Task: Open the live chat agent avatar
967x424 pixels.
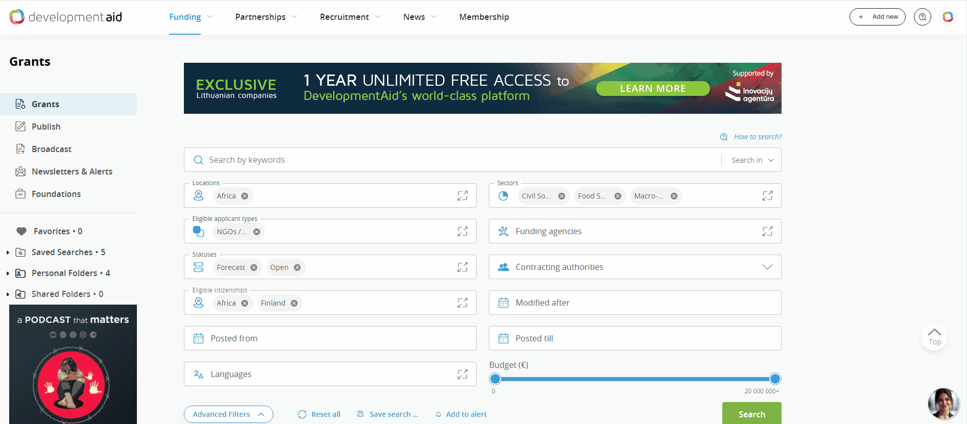Action: click(x=943, y=404)
